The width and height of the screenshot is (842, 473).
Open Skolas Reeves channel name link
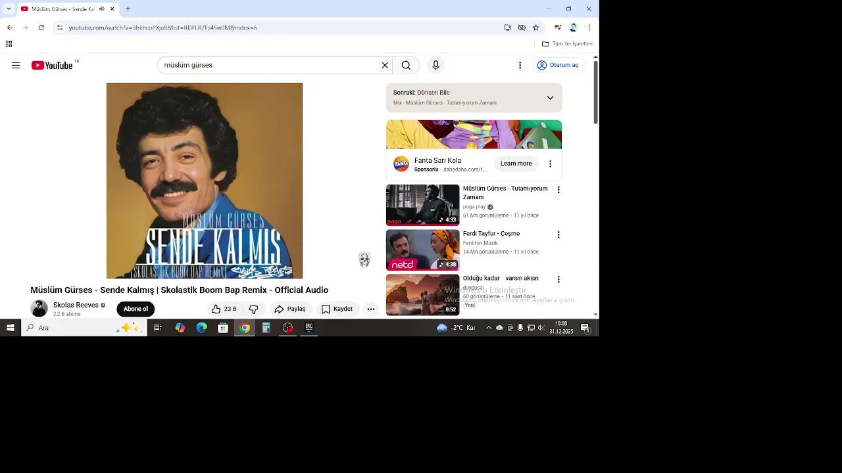click(x=76, y=305)
